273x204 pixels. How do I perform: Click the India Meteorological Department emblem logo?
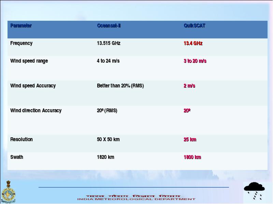[x=8, y=192]
